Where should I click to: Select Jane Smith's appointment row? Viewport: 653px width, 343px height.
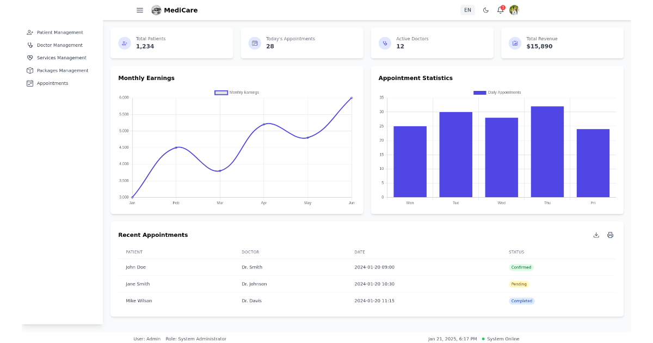[326, 284]
